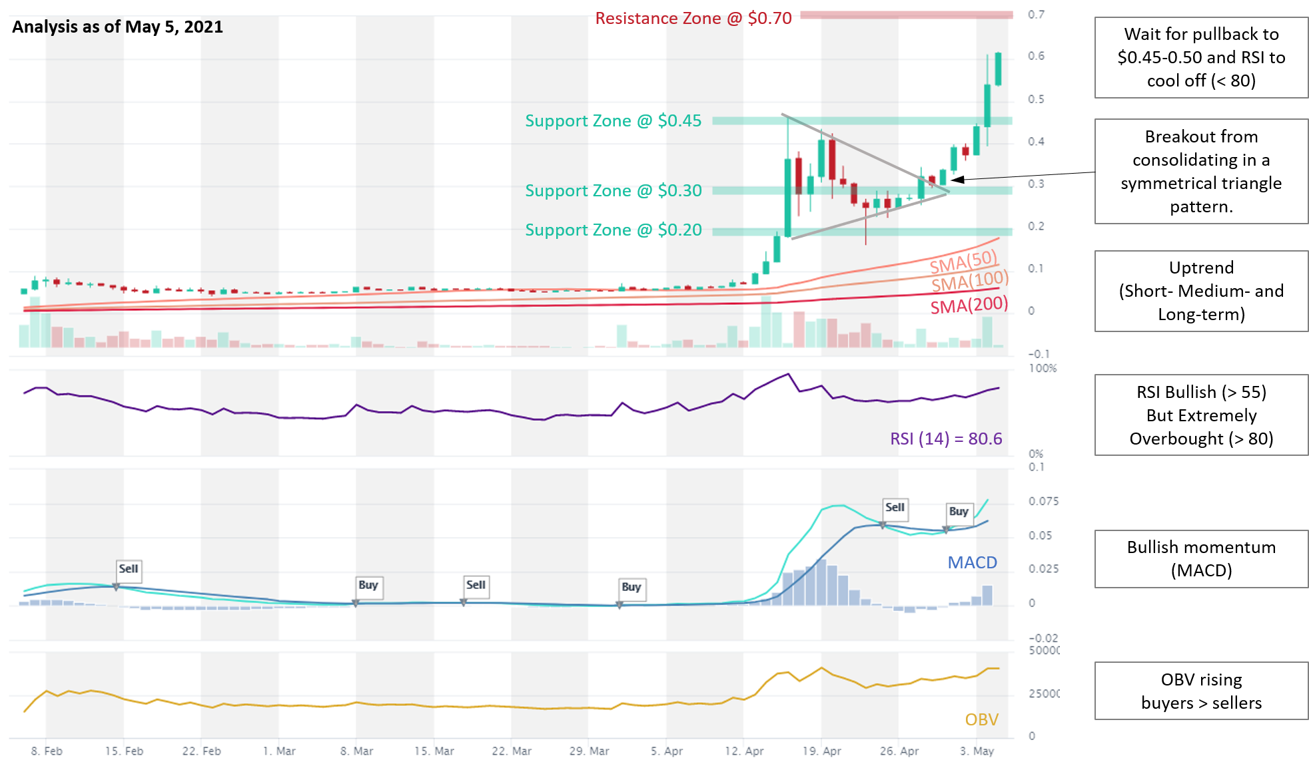1309x758 pixels.
Task: Click the 0.025 MACD axis value
Action: point(1043,569)
